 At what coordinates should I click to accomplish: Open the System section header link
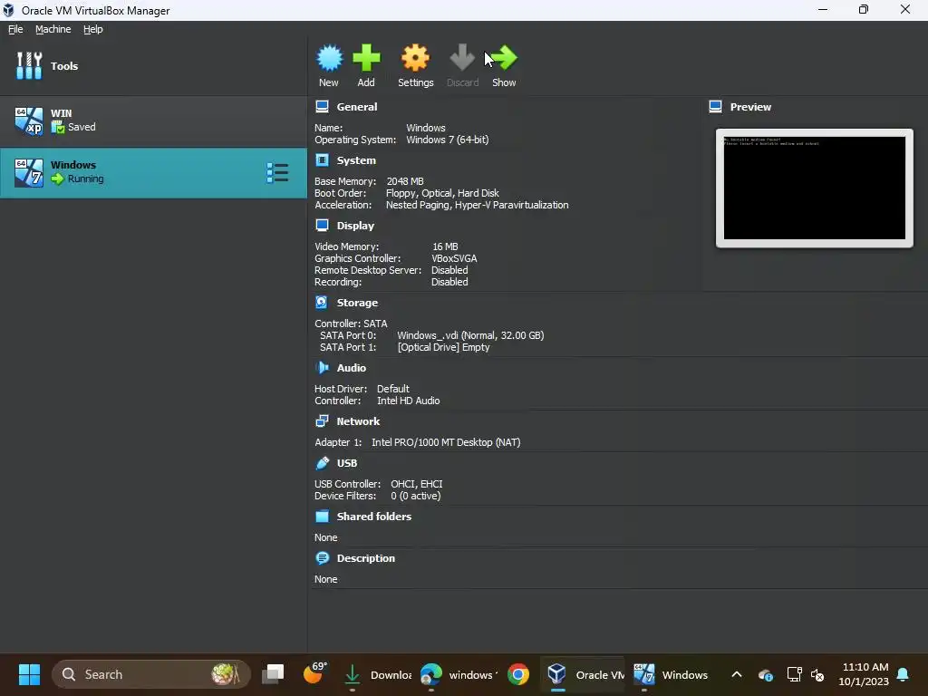[x=356, y=160]
